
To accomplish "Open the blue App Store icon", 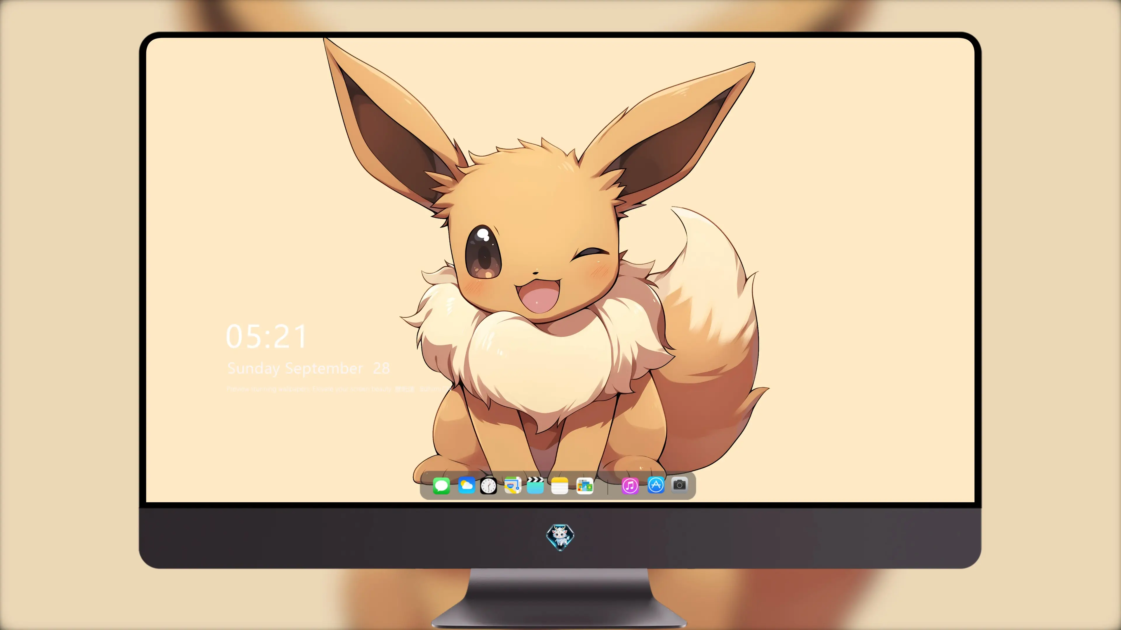I will 656,485.
